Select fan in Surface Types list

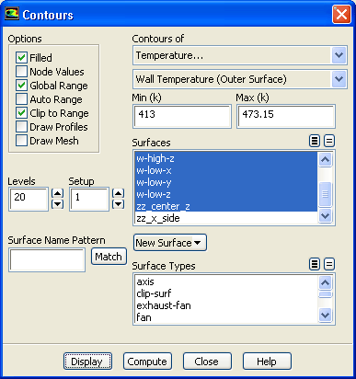coord(226,317)
